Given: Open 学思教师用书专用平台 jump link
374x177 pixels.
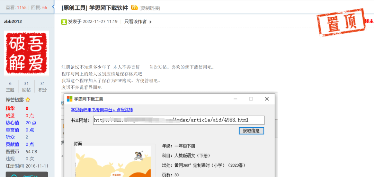Looking at the screenshot, I should click(x=102, y=110).
